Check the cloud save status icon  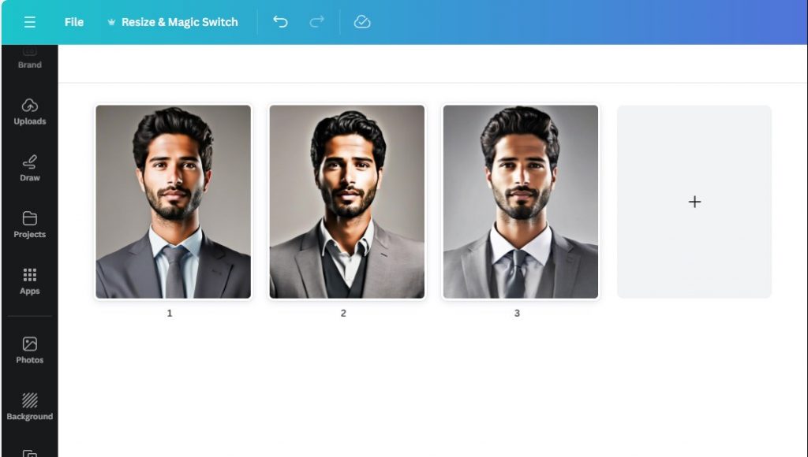pyautogui.click(x=362, y=22)
